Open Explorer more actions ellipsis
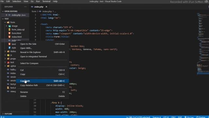The width and height of the screenshot is (209, 118). [25, 7]
